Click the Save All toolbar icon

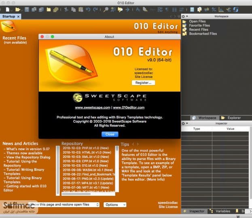coord(41,9)
